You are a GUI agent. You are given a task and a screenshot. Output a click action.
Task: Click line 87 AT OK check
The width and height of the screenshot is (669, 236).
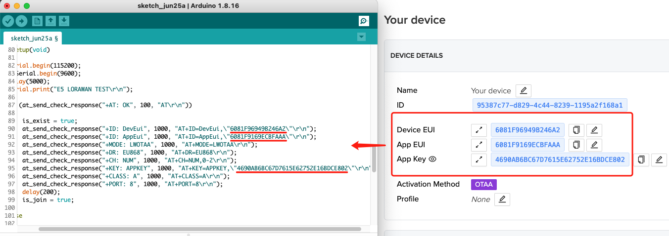(105, 105)
